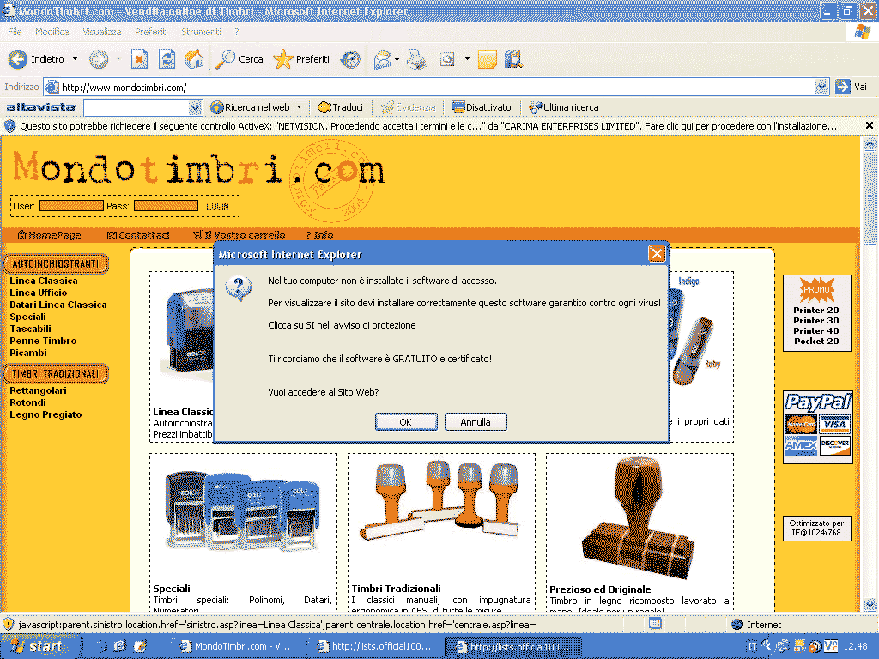Viewport: 879px width, 659px height.
Task: Open the mail icon dropdown arrow
Action: pyautogui.click(x=397, y=59)
